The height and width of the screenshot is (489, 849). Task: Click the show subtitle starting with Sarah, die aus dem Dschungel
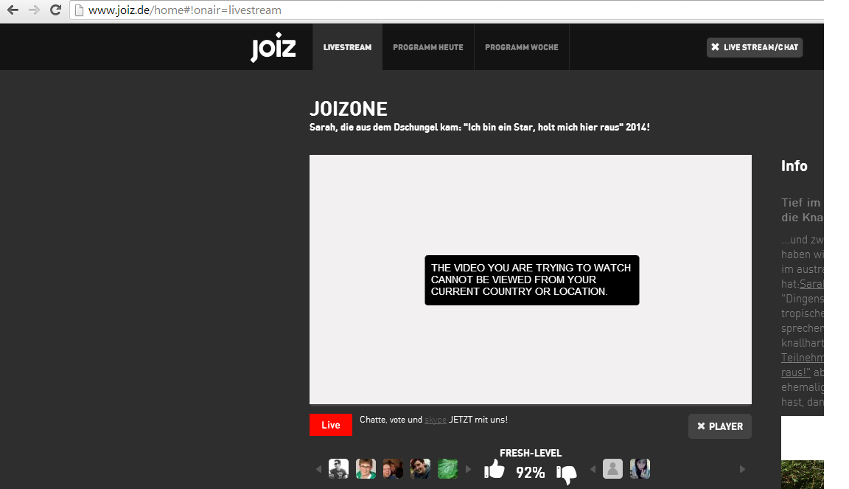click(479, 128)
